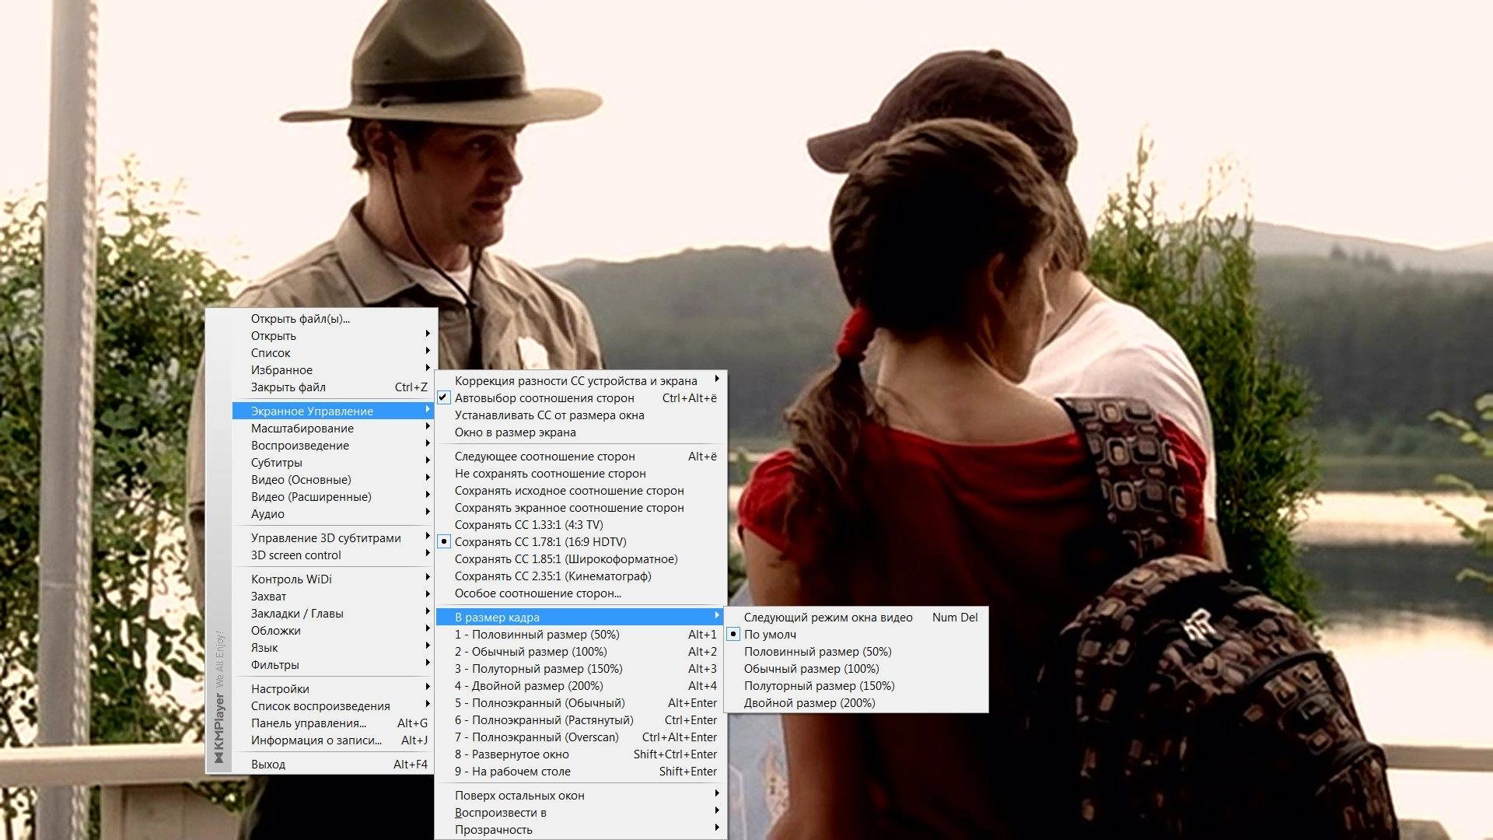The width and height of the screenshot is (1493, 840).
Task: Open 'Закладки / Главы' submenu
Action: (x=333, y=613)
